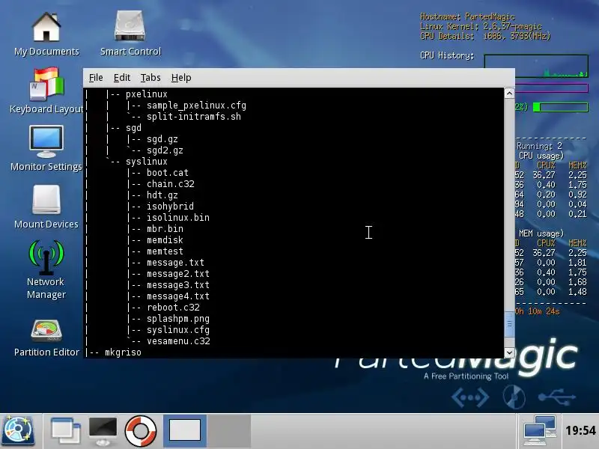Switch to the second gray workspace in pager
Image resolution: width=599 pixels, height=449 pixels.
click(229, 431)
